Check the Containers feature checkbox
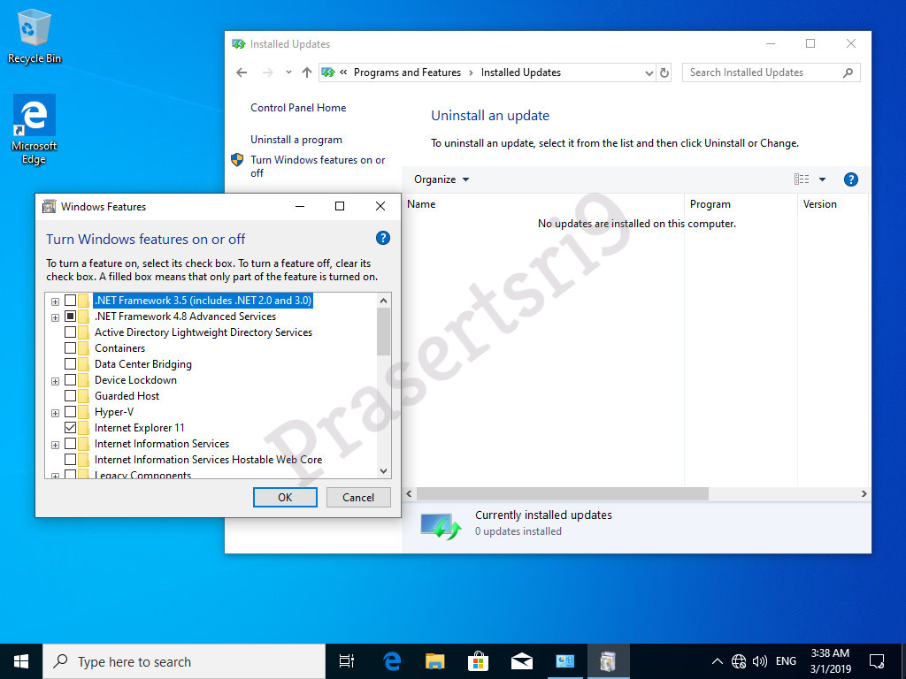The image size is (906, 679). click(x=70, y=348)
